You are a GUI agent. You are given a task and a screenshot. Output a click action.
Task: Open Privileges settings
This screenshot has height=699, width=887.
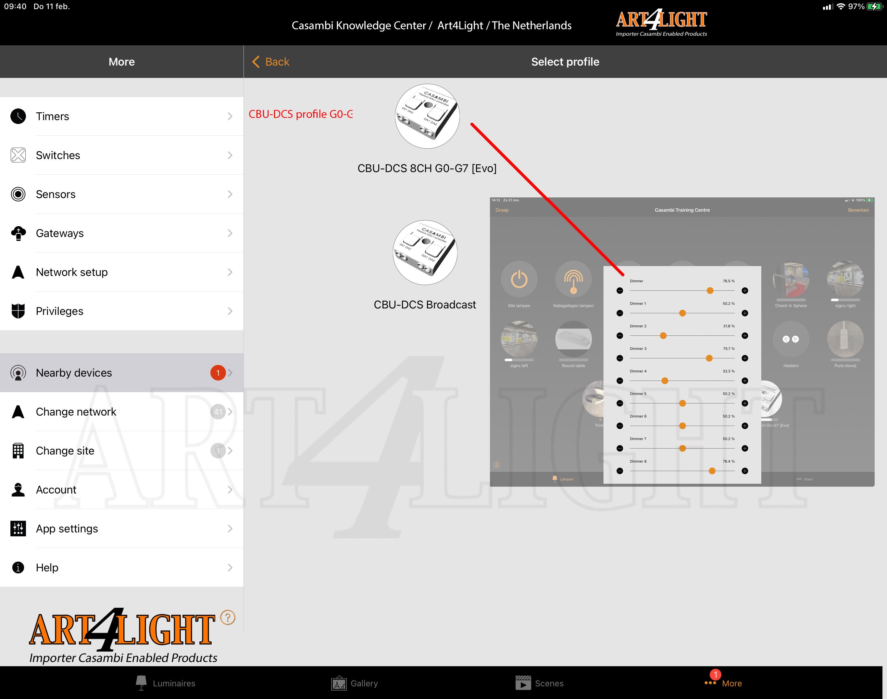point(122,311)
